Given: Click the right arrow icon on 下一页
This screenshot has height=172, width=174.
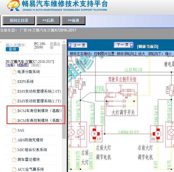Looking at the screenshot, I should (132, 45).
